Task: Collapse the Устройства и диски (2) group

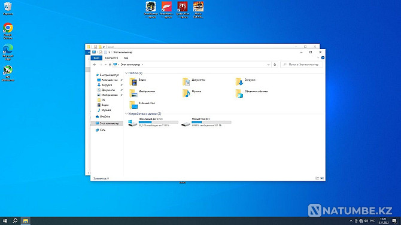Action: (126, 114)
